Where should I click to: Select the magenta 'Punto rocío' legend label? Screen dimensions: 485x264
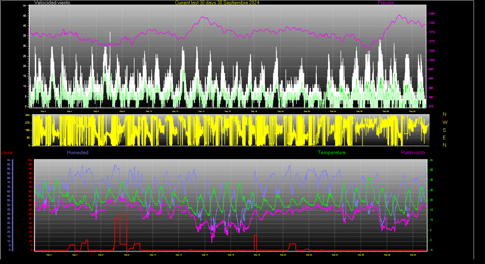413,152
